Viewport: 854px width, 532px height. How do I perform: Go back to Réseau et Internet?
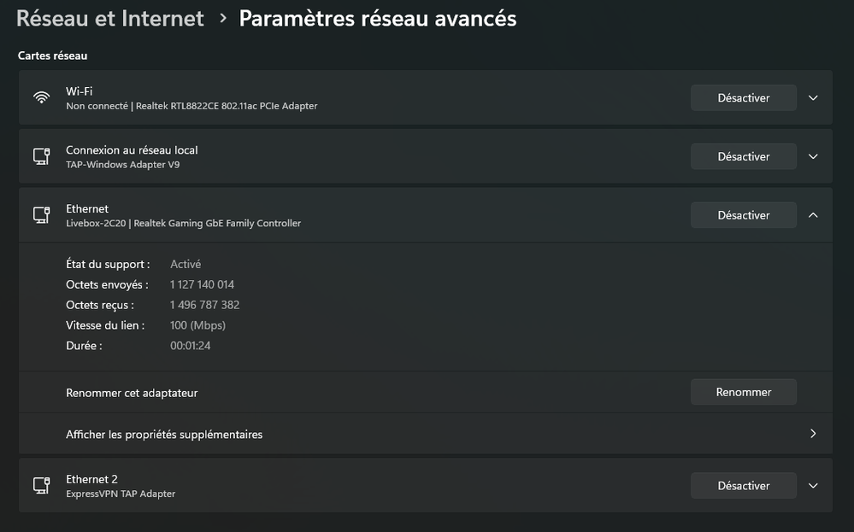110,18
